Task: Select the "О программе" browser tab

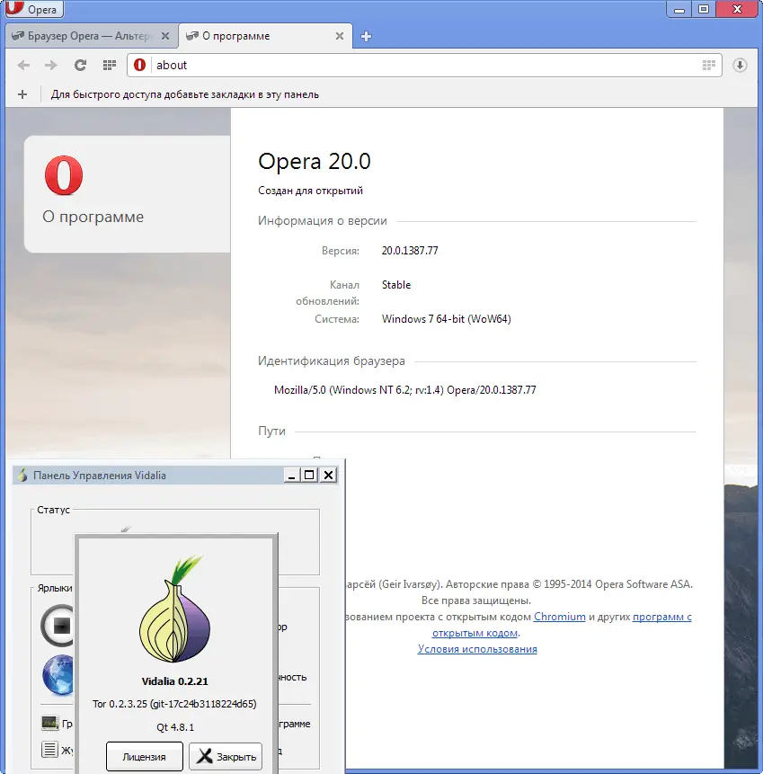Action: [x=265, y=36]
